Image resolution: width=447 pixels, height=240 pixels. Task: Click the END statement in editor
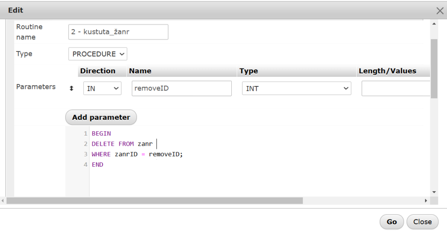tap(97, 165)
